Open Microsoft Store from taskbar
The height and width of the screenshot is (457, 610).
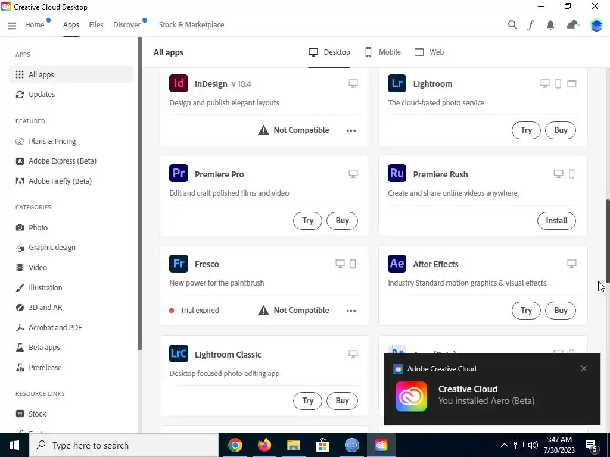tap(322, 445)
